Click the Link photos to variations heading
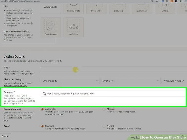Screen dimensions: 187x140 click(17, 31)
